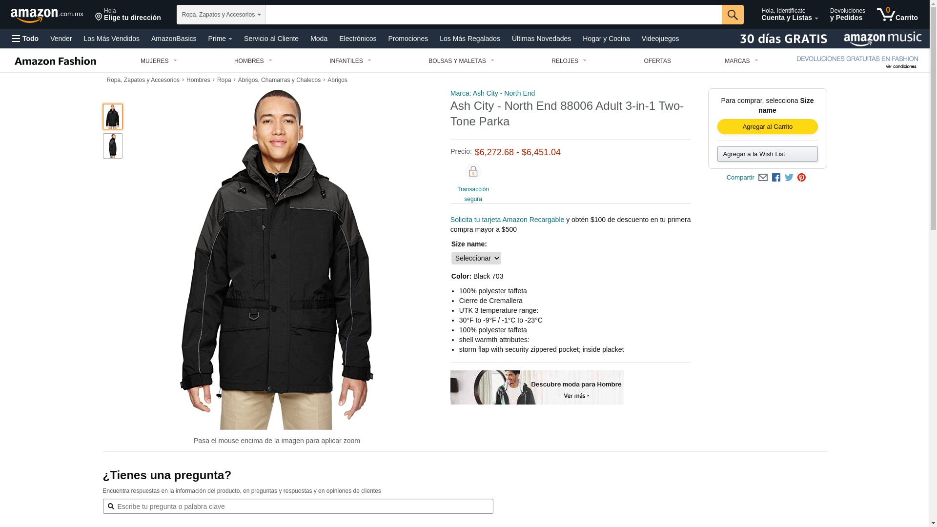Share the parka on Facebook
Viewport: 937px width, 527px height.
[x=776, y=178]
